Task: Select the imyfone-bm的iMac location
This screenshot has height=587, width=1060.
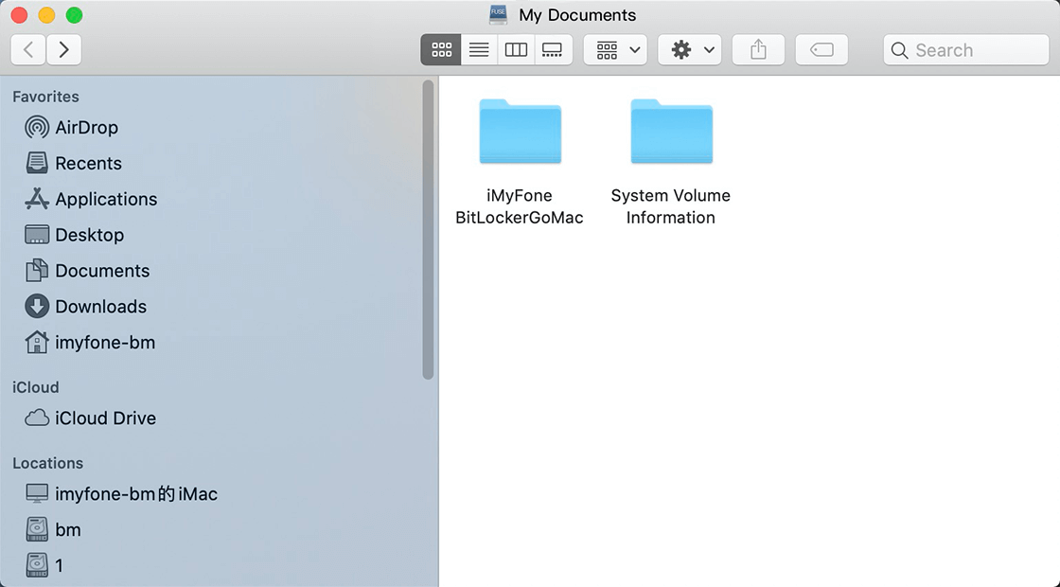Action: 135,493
